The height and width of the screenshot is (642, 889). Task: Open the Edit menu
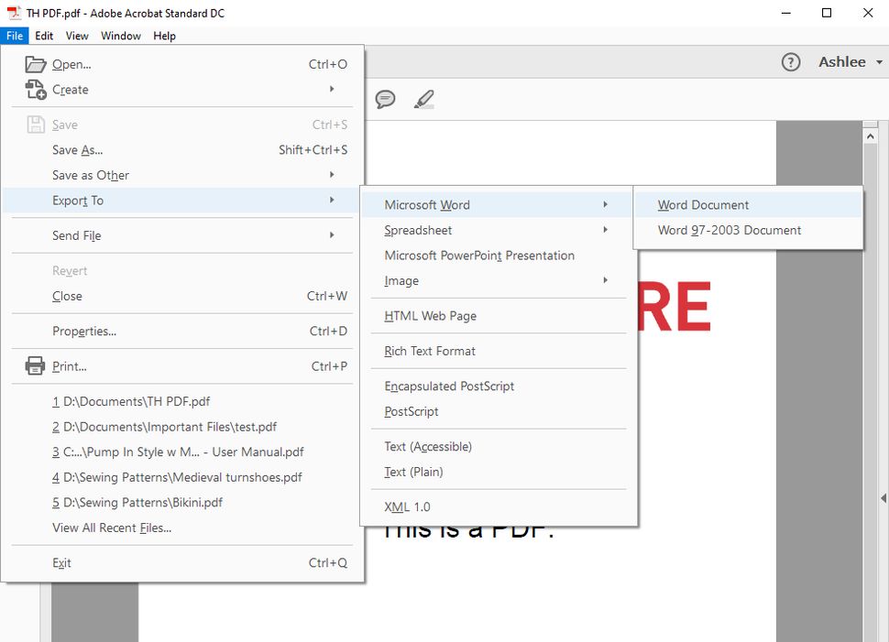43,36
